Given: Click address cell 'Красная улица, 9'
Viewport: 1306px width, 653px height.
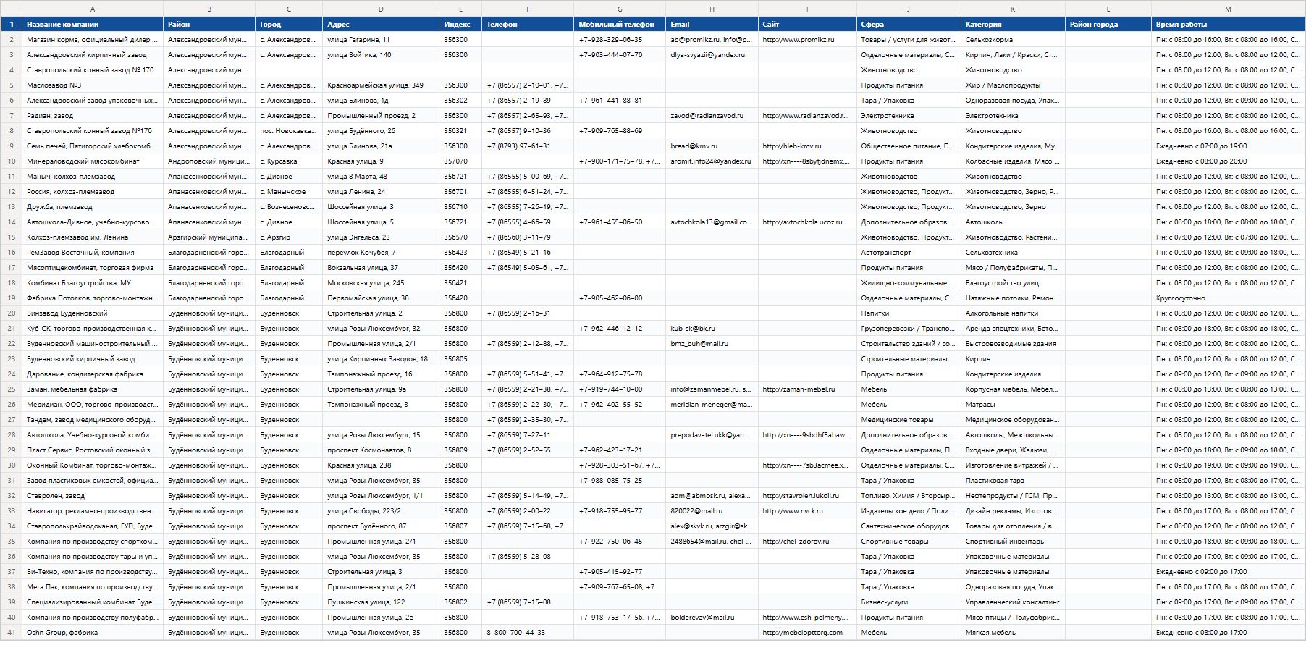Looking at the screenshot, I should (x=381, y=161).
